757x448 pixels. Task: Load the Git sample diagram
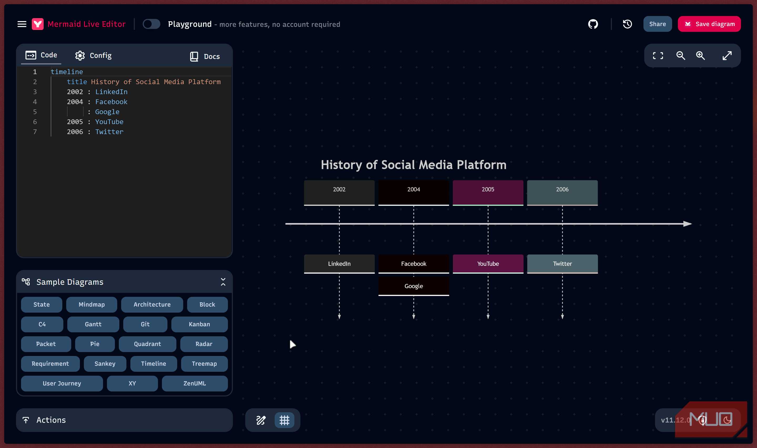click(145, 324)
